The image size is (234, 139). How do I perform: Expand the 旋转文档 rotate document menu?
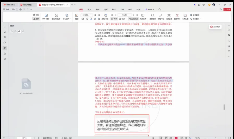click(x=105, y=17)
